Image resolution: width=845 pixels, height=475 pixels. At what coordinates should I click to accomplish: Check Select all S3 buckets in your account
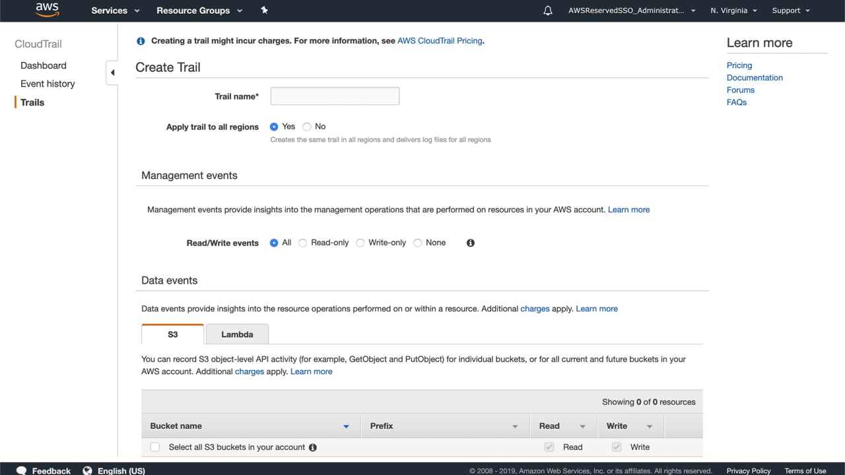(155, 447)
